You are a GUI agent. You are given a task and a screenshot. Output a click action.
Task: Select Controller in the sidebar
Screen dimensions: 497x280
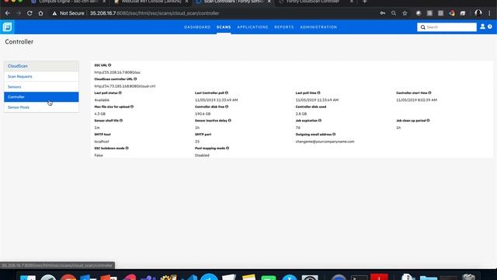click(41, 96)
